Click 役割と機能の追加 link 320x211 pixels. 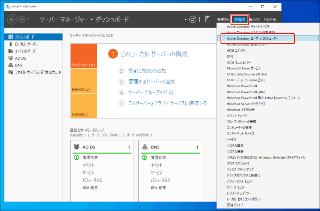pos(147,70)
